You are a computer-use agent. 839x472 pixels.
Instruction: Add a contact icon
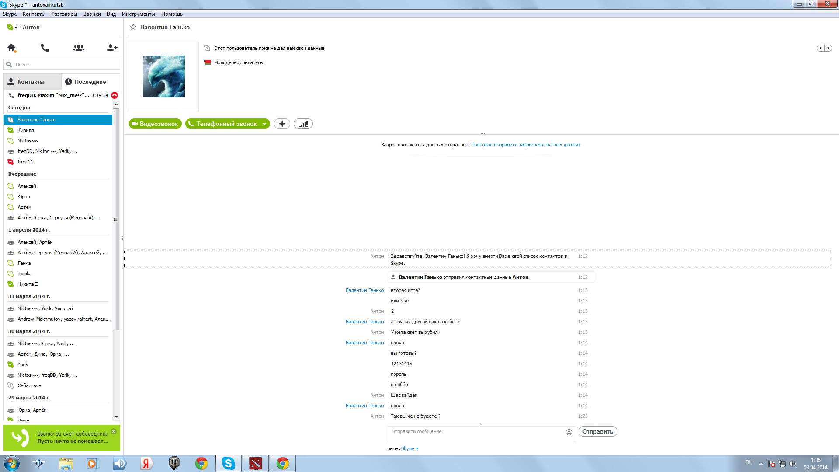tap(112, 48)
